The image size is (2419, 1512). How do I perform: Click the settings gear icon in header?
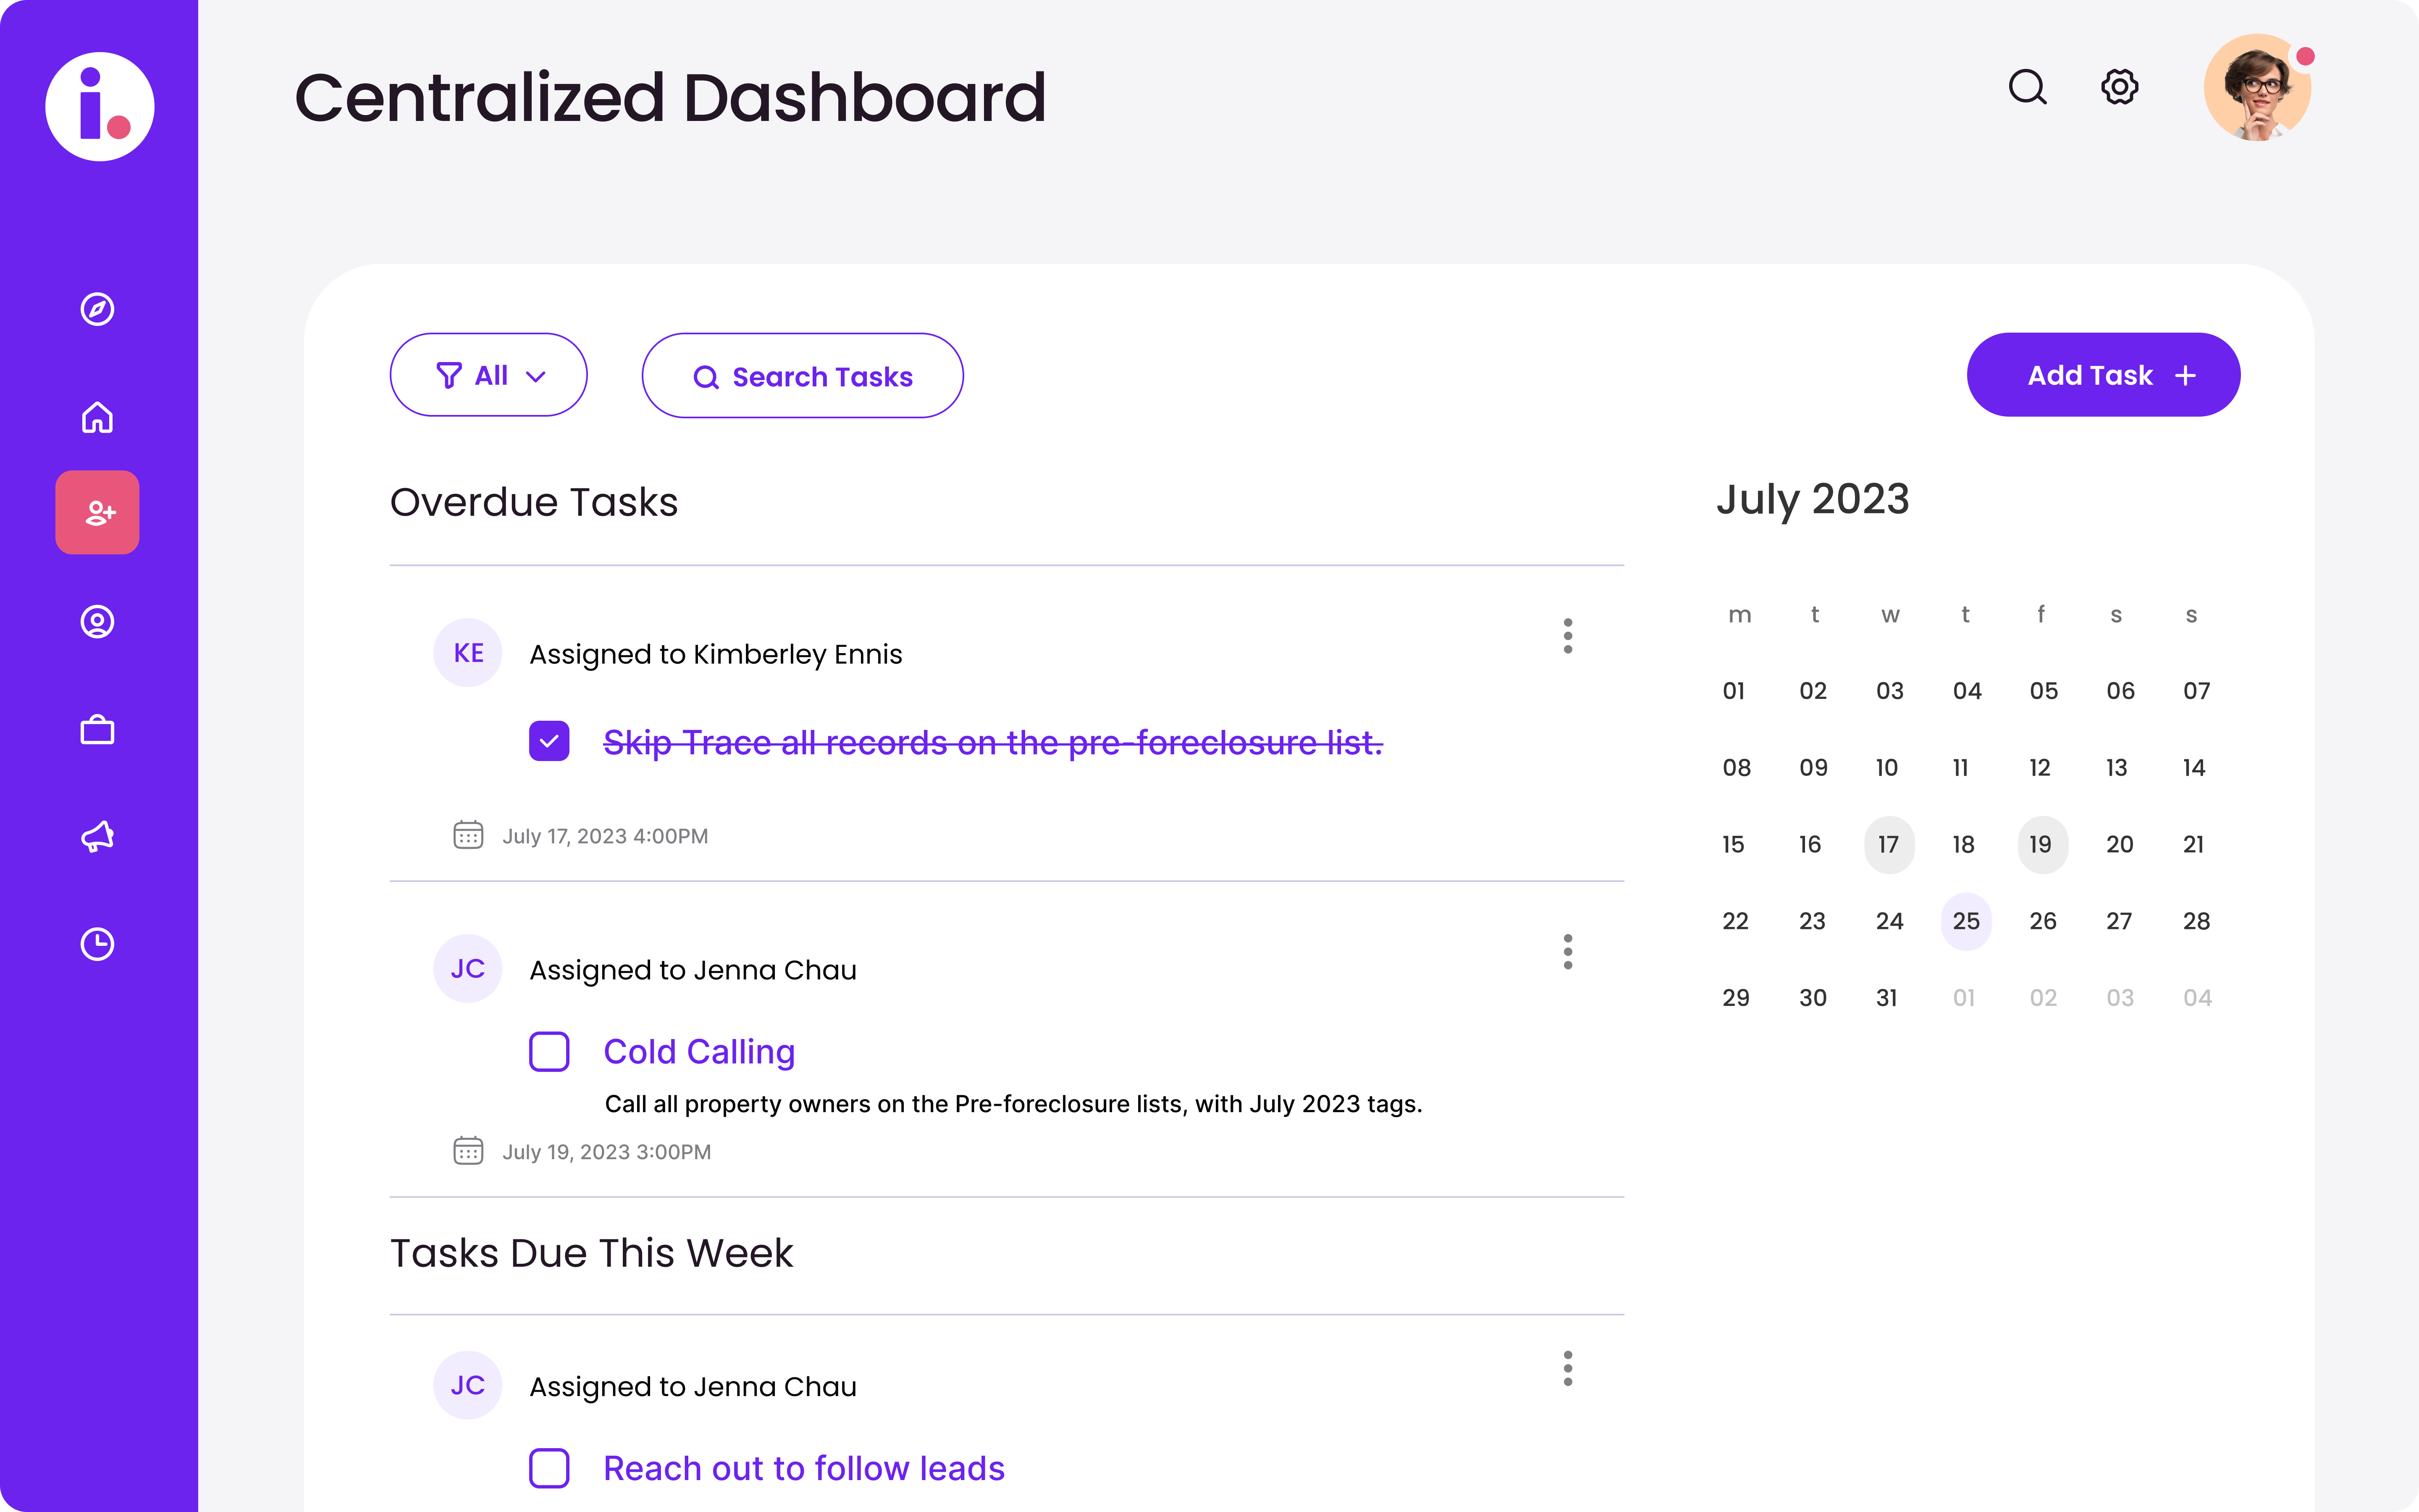tap(2119, 87)
